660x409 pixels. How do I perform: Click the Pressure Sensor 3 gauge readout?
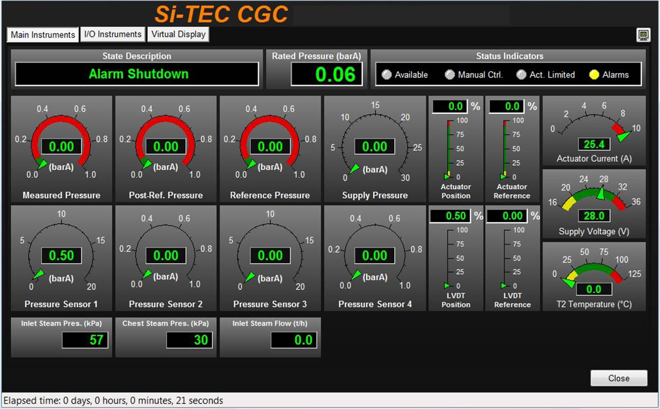(x=270, y=255)
